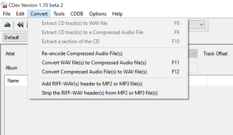Click the input field below Track Offset

pyautogui.click(x=193, y=68)
